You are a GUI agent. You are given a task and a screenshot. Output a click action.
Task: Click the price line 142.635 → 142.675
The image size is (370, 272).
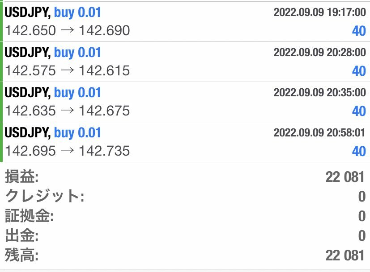[x=67, y=111]
